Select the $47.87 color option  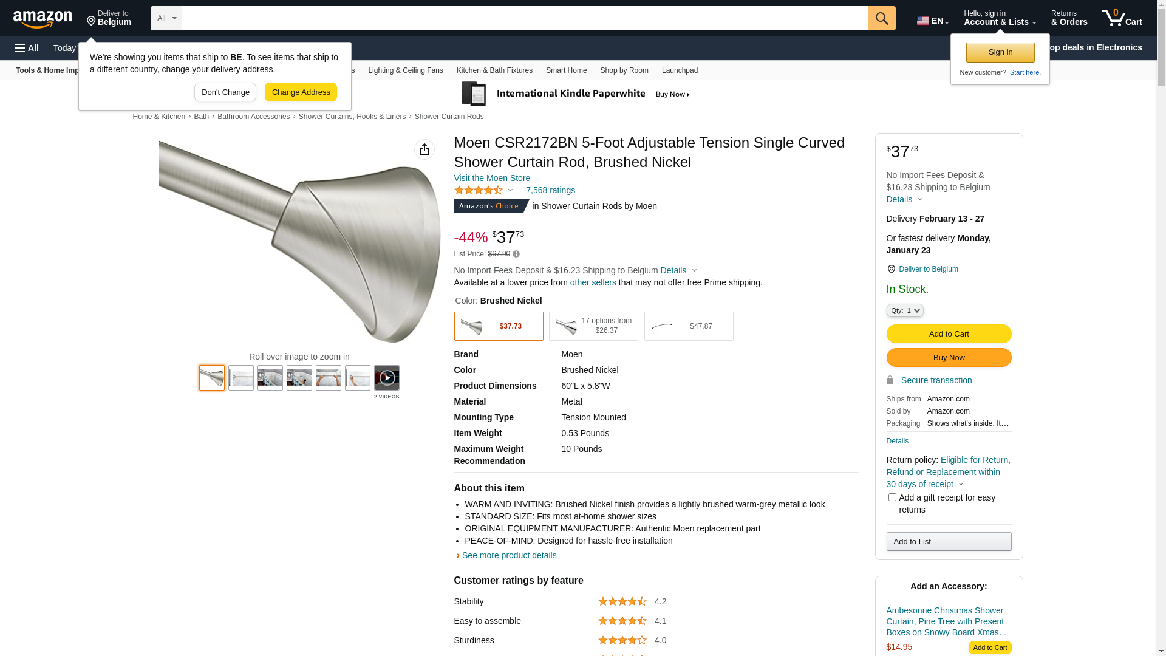[x=689, y=326]
